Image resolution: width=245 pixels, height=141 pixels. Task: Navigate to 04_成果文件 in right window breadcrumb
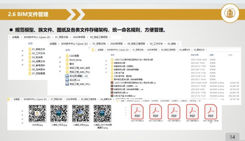point(185,50)
